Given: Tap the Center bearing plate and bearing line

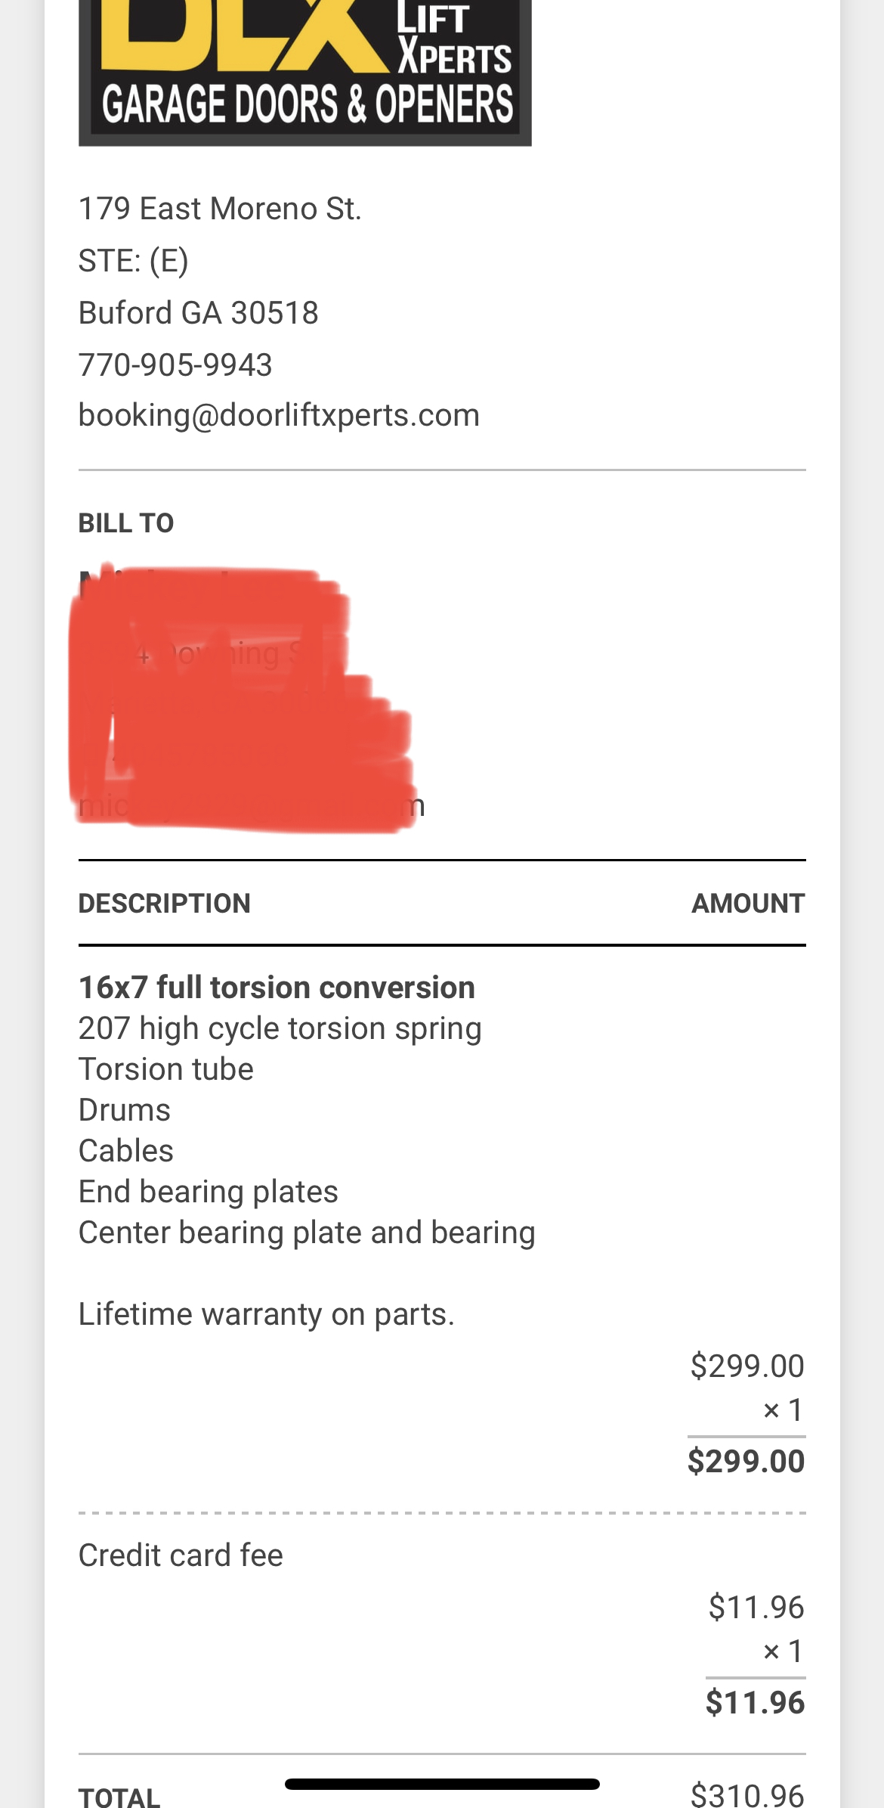Looking at the screenshot, I should tap(307, 1233).
